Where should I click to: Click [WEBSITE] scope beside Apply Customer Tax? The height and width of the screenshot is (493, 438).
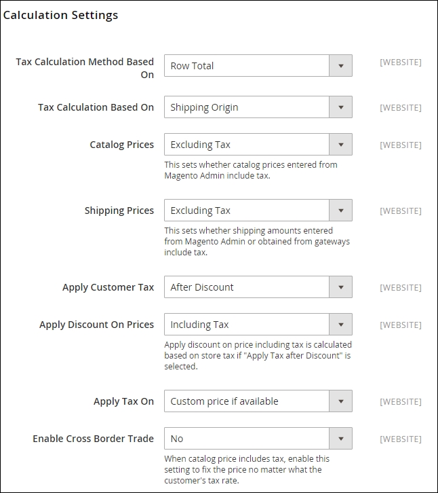tap(400, 287)
